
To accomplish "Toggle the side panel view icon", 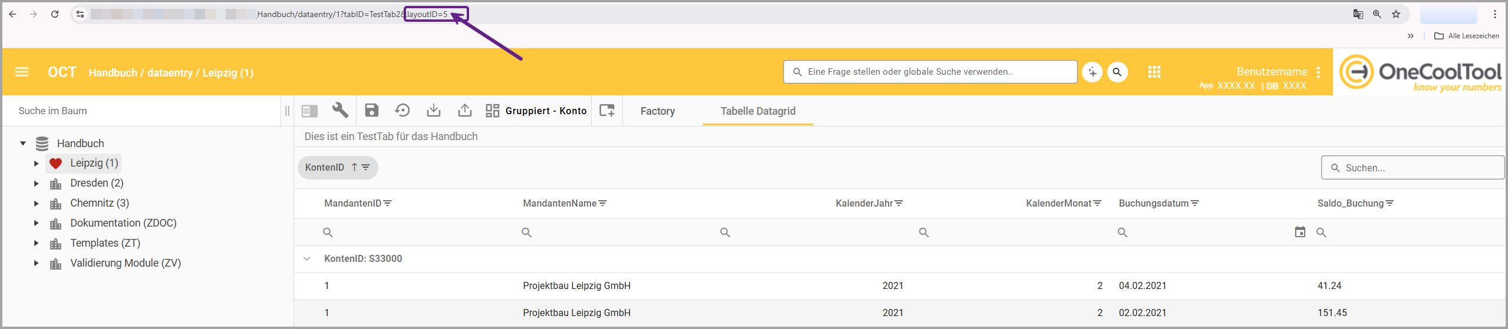I will click(x=309, y=111).
